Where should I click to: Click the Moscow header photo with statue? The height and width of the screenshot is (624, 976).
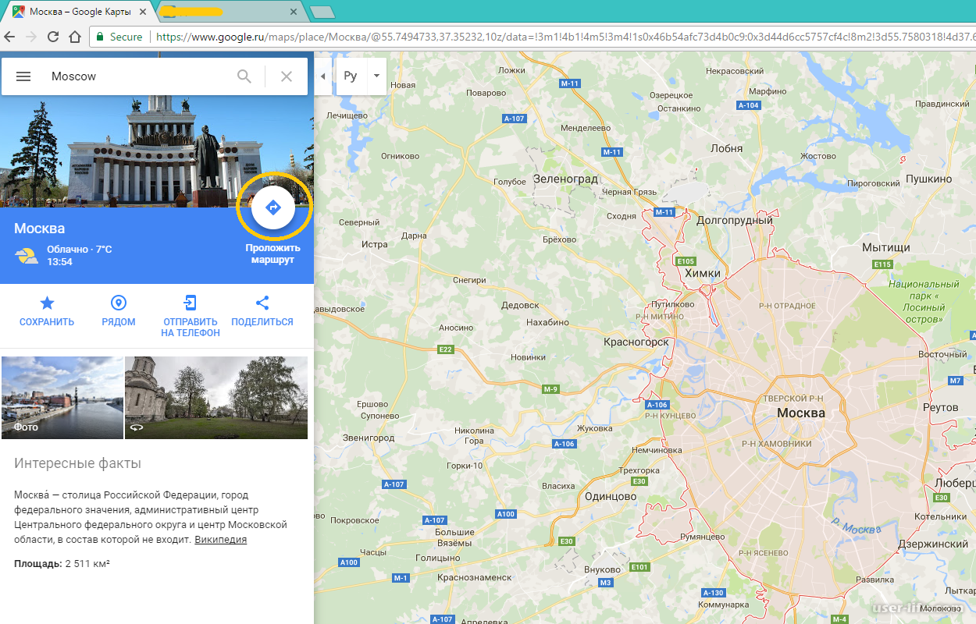(156, 150)
